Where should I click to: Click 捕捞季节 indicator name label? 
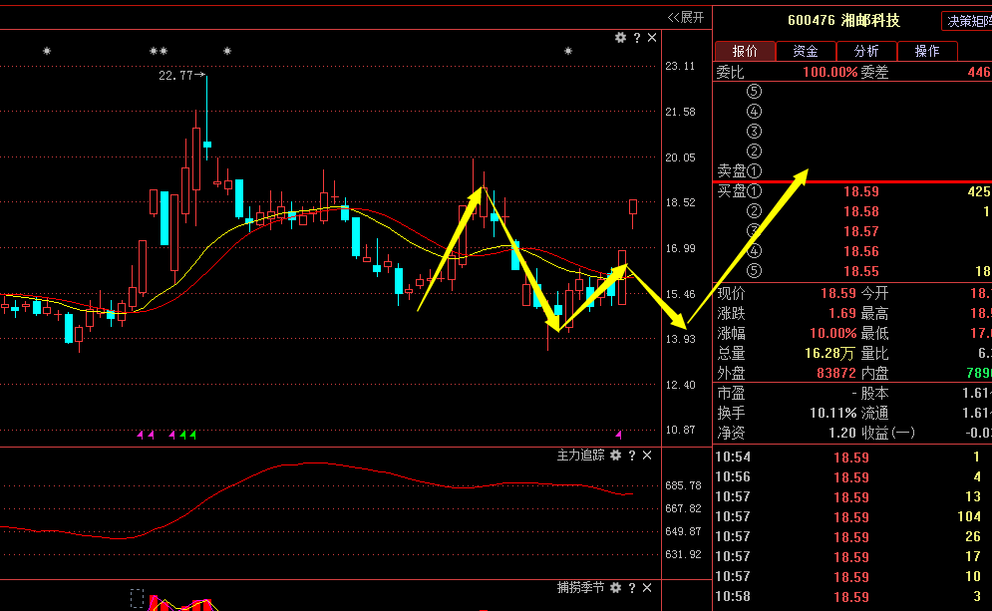(580, 588)
